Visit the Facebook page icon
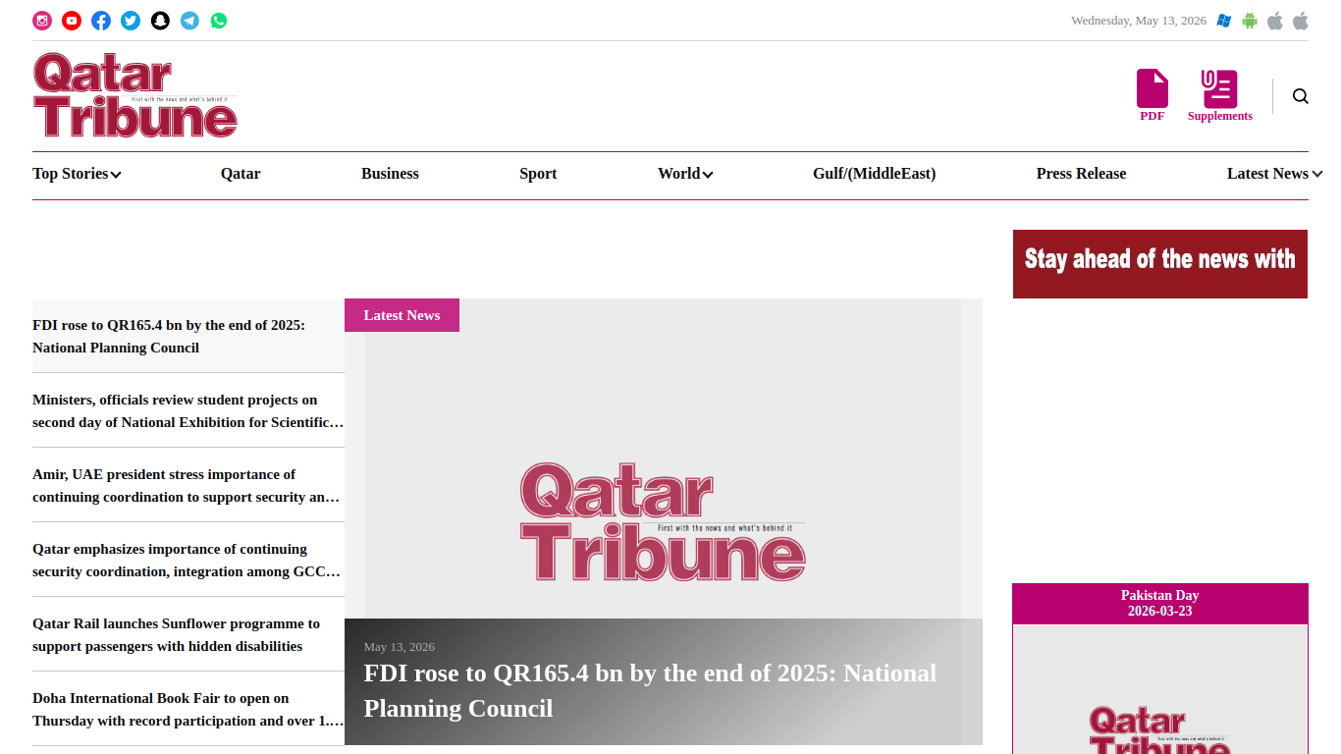The height and width of the screenshot is (754, 1341). pos(101,21)
